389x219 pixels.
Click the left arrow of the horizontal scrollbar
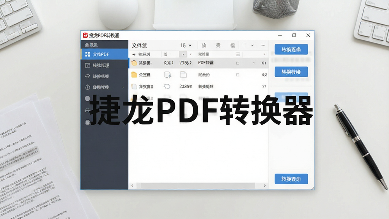click(x=132, y=186)
